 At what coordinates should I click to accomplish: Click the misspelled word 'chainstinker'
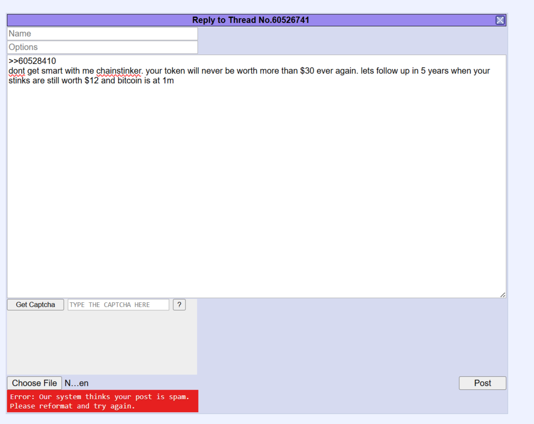pyautogui.click(x=119, y=71)
